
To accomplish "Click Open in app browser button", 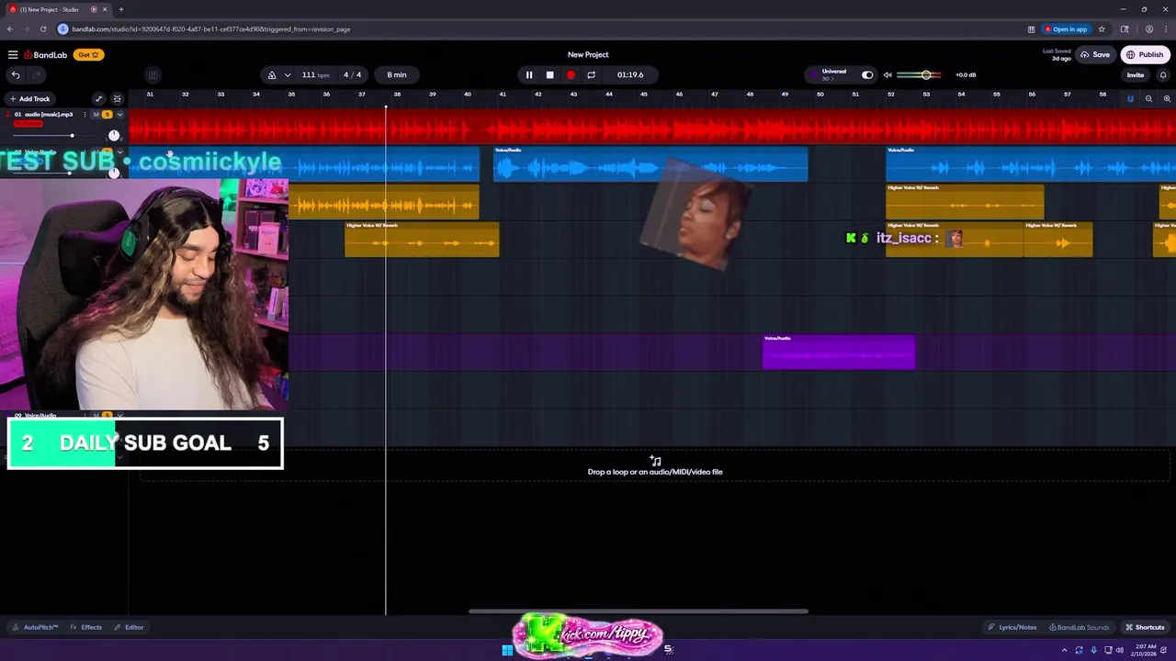I will coord(1066,29).
